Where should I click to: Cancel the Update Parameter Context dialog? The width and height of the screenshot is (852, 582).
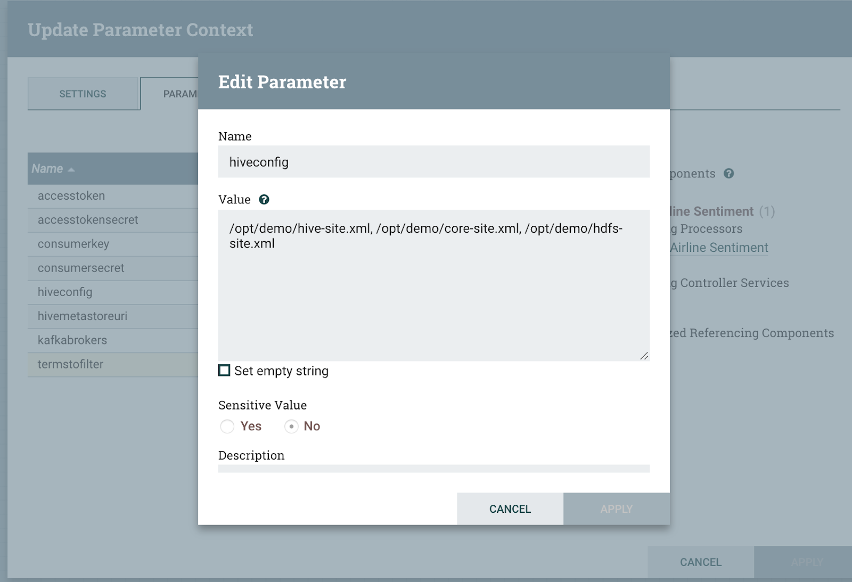(x=700, y=562)
